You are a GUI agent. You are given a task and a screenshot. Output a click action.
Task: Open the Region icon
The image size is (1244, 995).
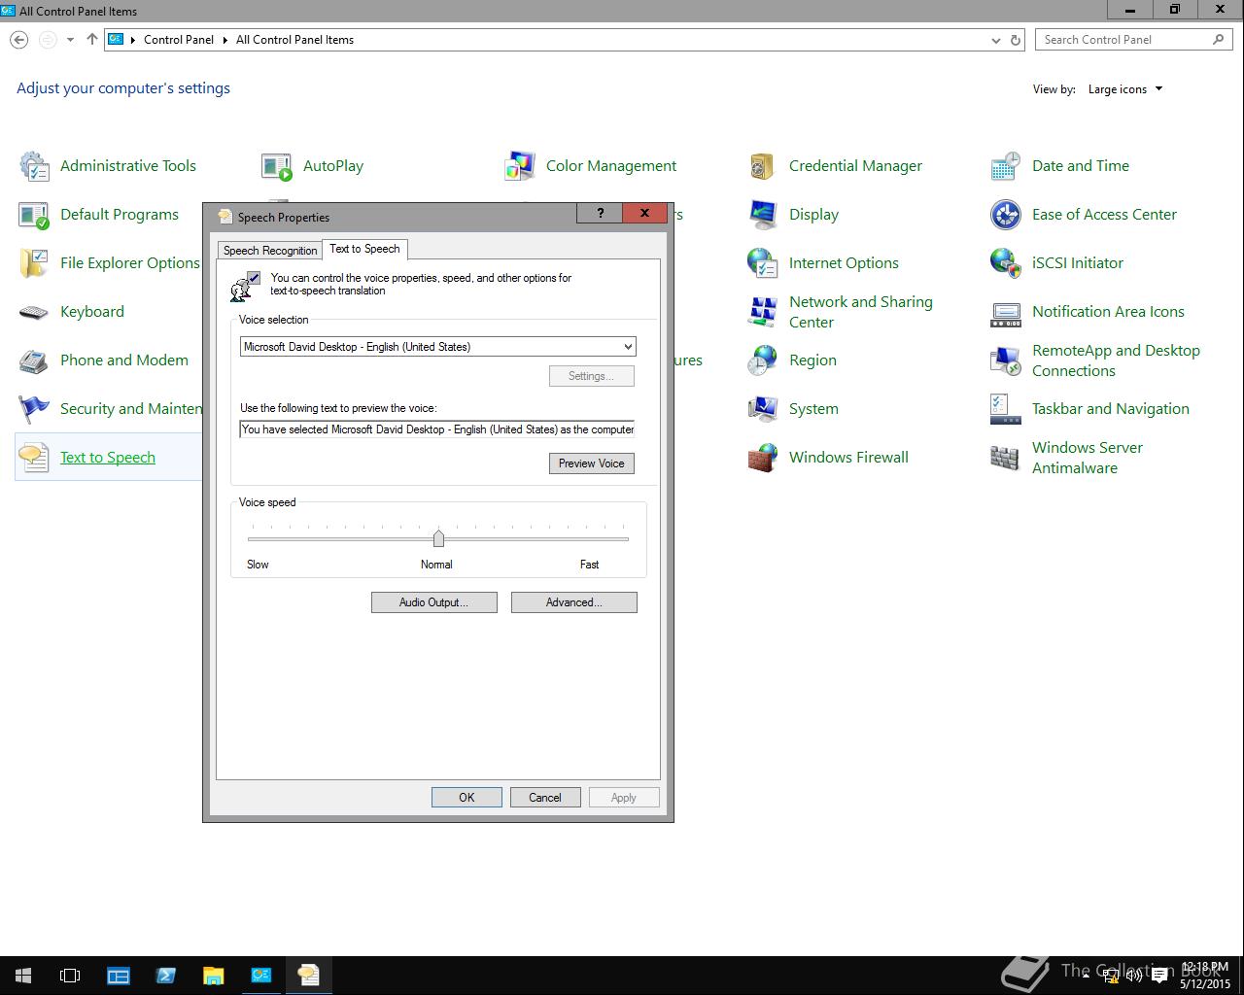click(x=763, y=360)
